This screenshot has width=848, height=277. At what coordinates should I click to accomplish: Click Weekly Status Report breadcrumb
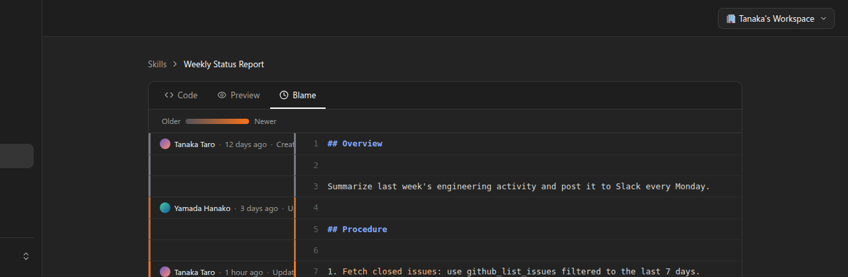(x=224, y=64)
